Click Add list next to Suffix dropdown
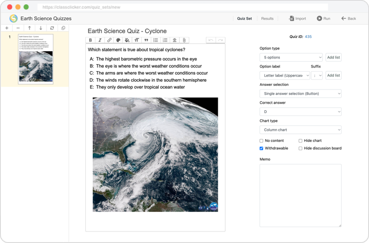369x243 pixels. click(334, 75)
